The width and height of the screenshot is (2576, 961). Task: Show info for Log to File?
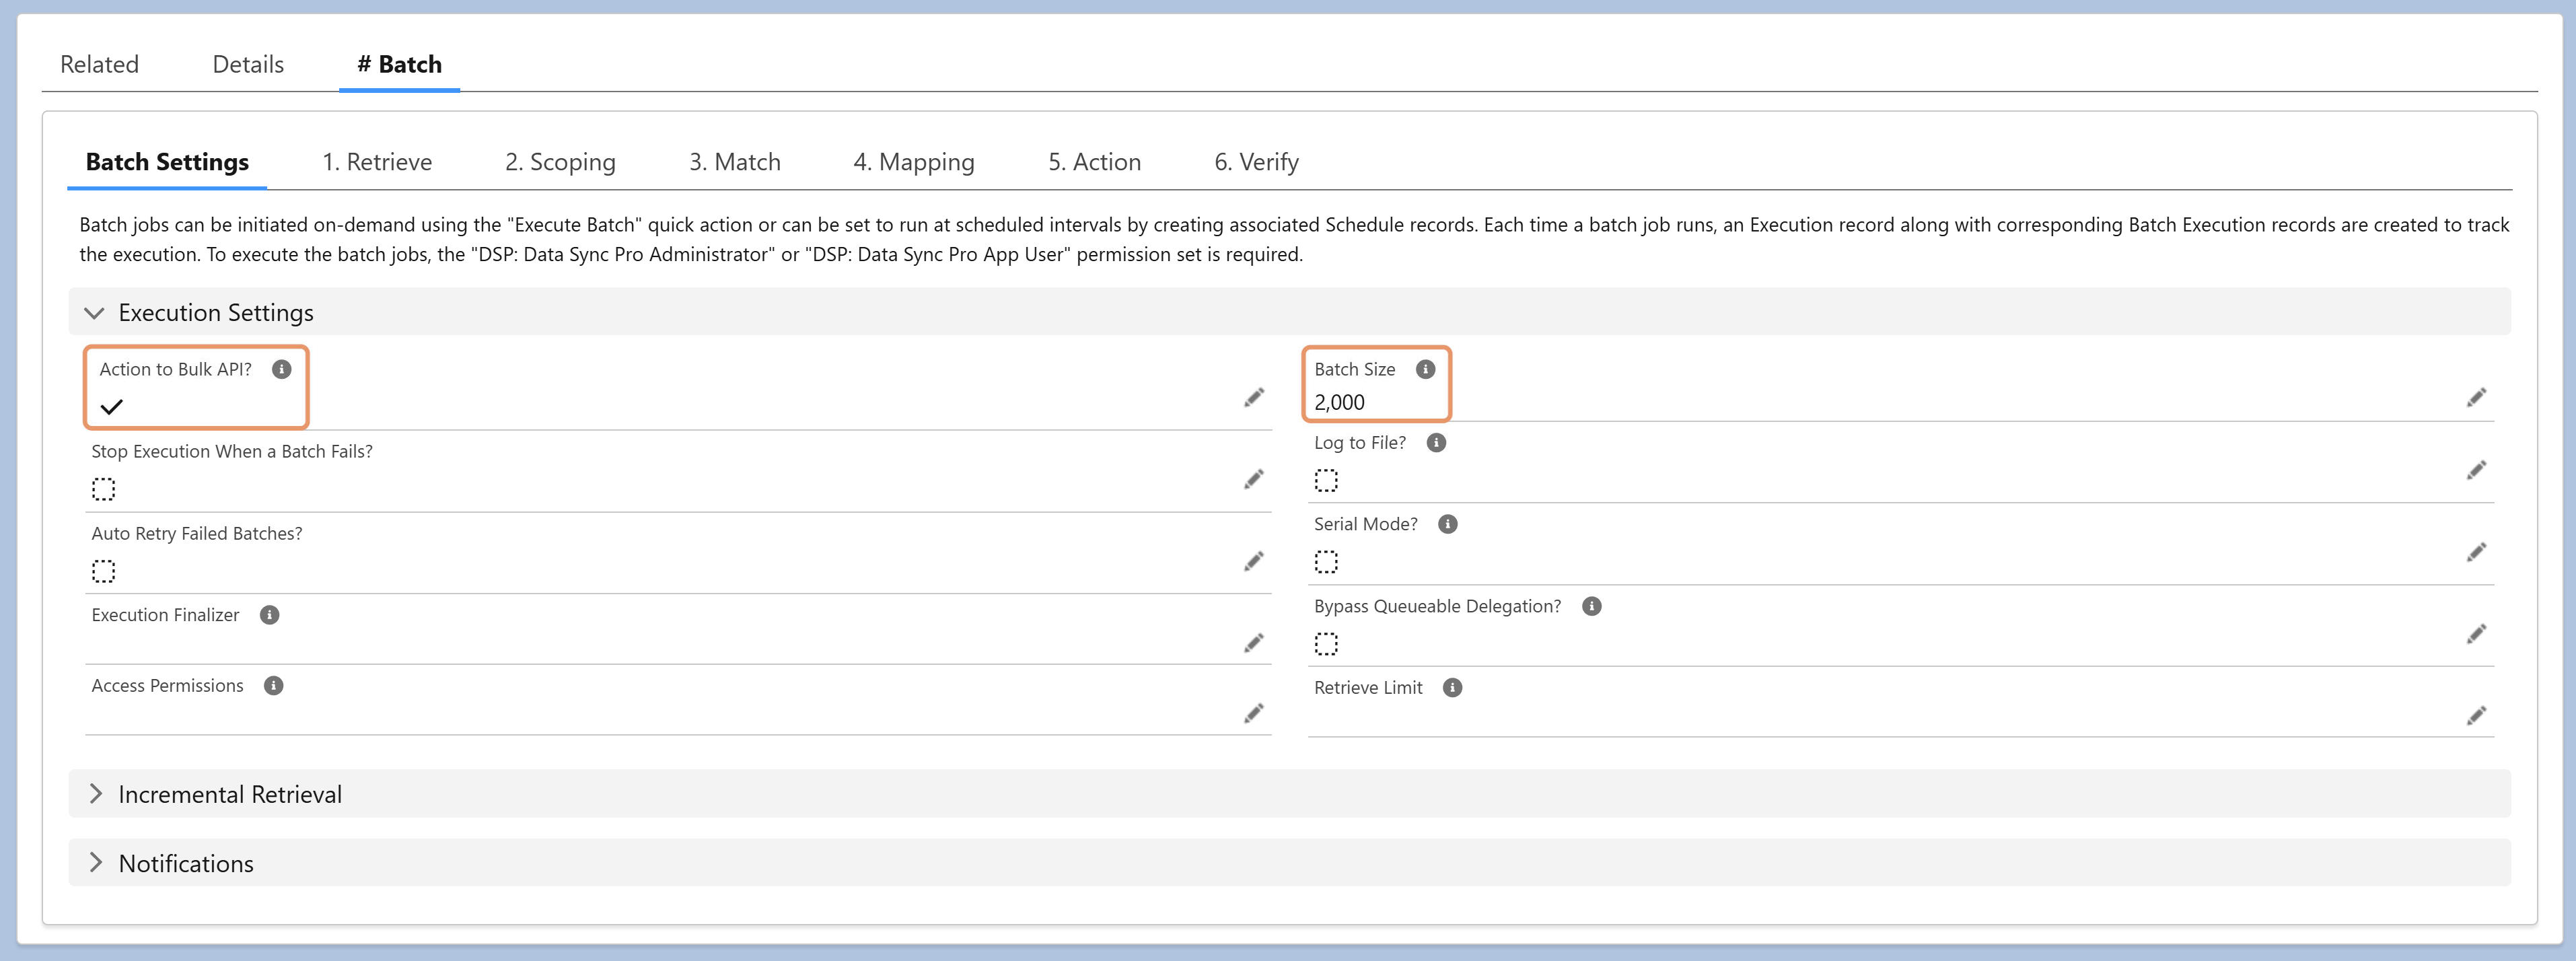pos(1436,442)
